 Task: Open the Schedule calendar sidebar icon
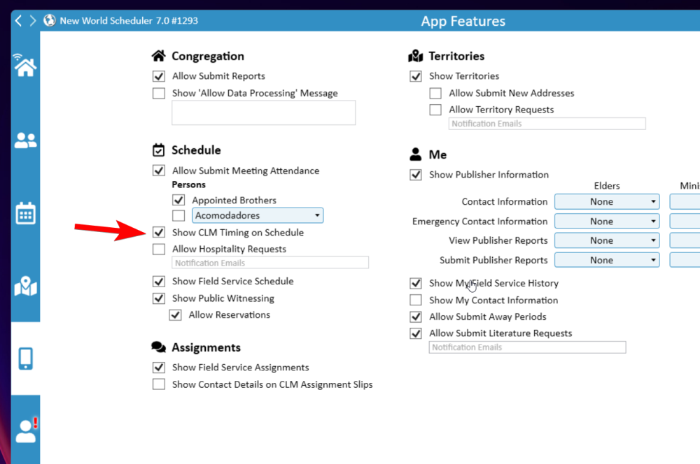[x=26, y=213]
